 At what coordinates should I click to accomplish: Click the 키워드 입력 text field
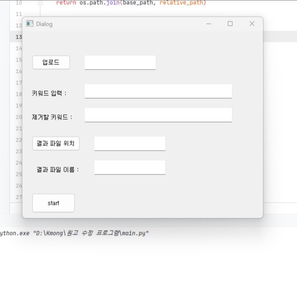coord(158,91)
